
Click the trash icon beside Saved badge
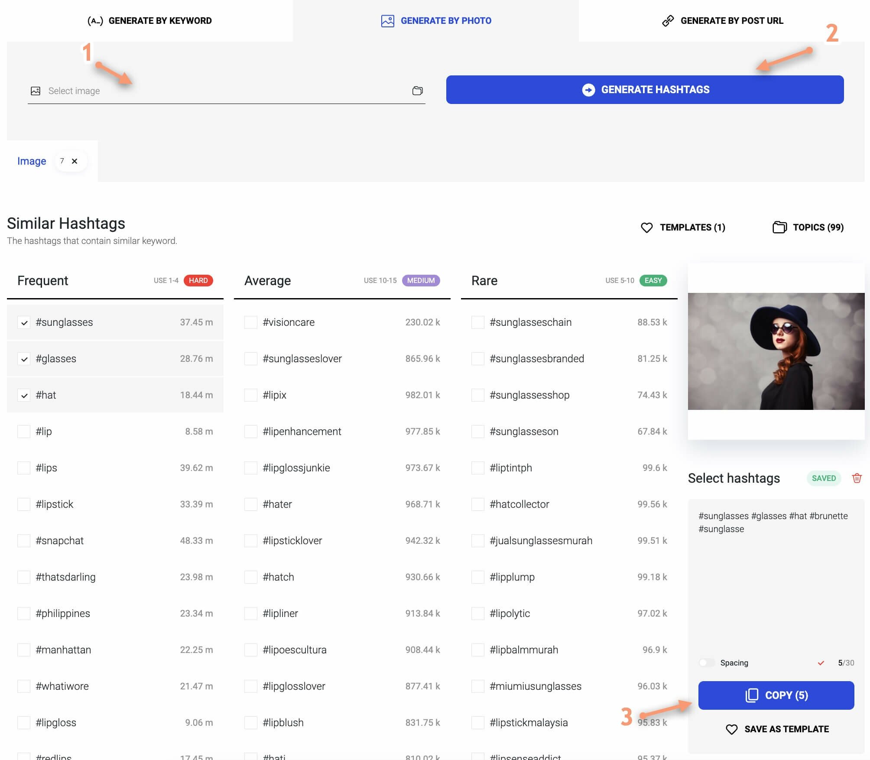[857, 478]
